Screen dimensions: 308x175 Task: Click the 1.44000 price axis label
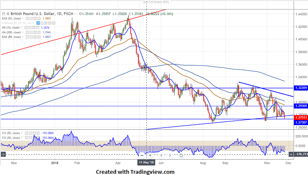301,14
